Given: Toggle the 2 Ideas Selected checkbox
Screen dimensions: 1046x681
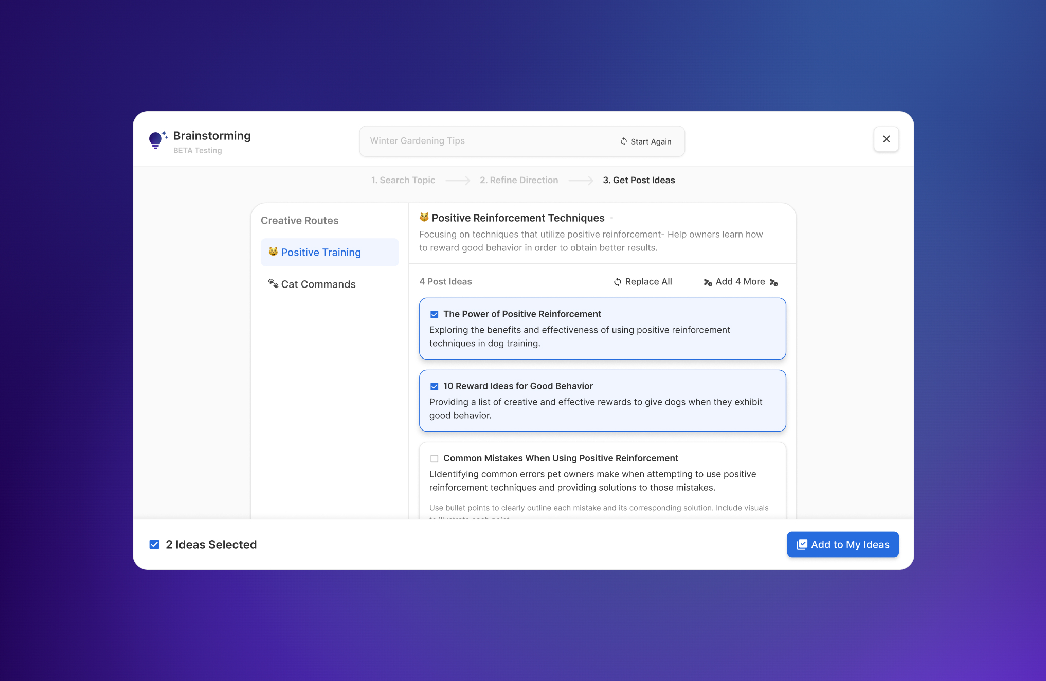Looking at the screenshot, I should [x=154, y=544].
